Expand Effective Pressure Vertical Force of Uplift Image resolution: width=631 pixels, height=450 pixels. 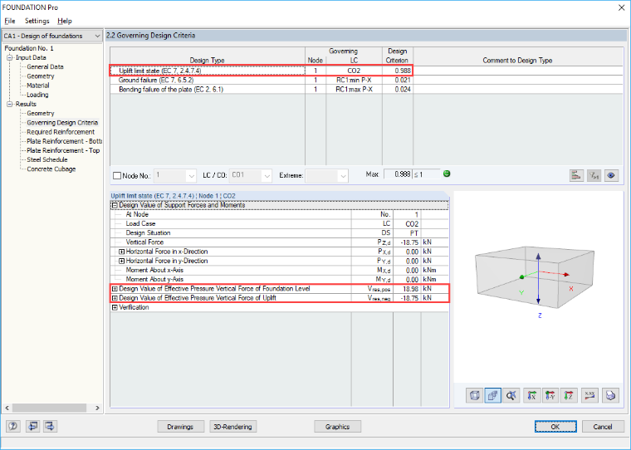(115, 298)
